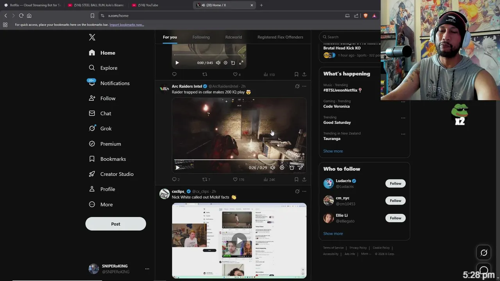Switch to the Rdcworld tab
500x281 pixels.
pyautogui.click(x=234, y=37)
